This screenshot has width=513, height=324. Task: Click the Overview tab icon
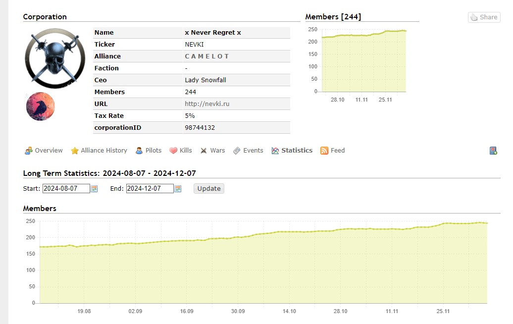[x=28, y=151]
